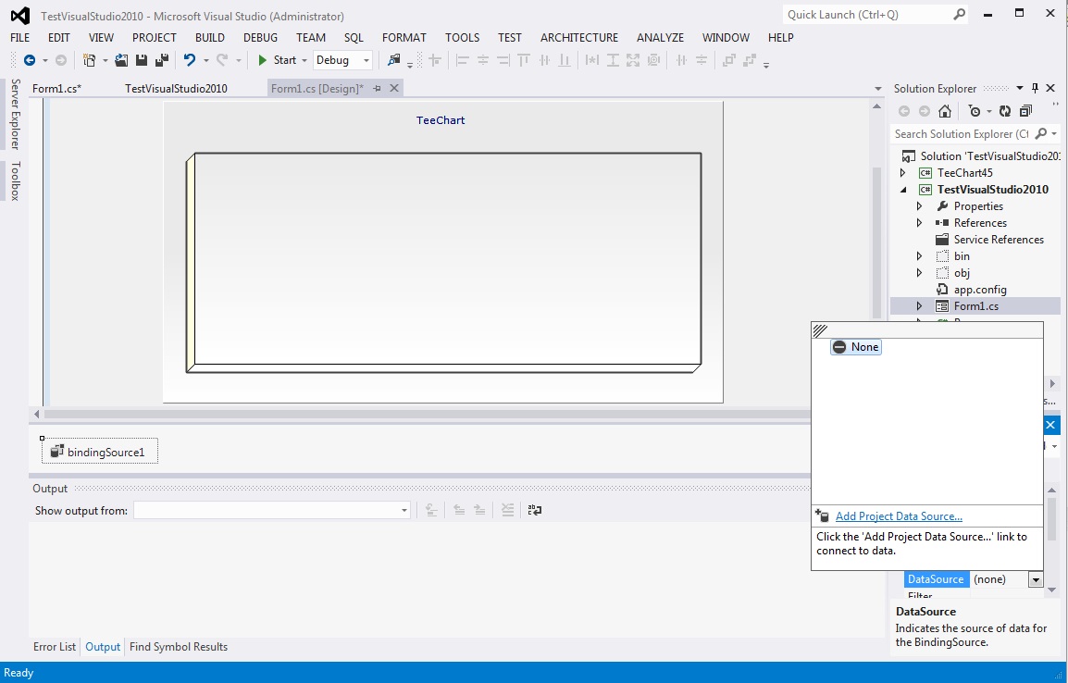Screen dimensions: 1068x683
Task: Collapse the TestVisualStudio2010 project node
Action: (x=903, y=190)
